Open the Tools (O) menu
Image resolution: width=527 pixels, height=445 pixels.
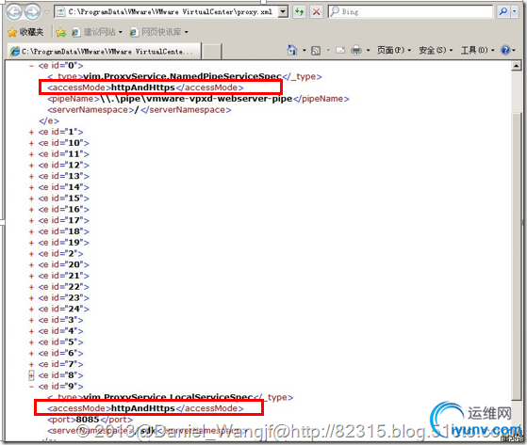tap(478, 50)
